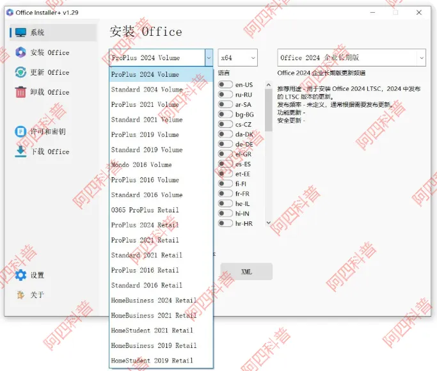Collapse the ProPlus 2024 Volume product dropdown arrow

point(209,58)
